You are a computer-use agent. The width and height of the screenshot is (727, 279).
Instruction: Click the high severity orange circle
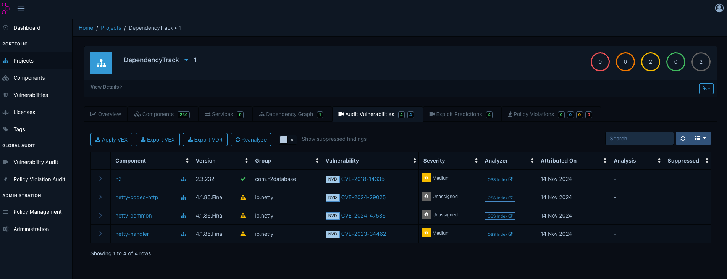pyautogui.click(x=625, y=62)
